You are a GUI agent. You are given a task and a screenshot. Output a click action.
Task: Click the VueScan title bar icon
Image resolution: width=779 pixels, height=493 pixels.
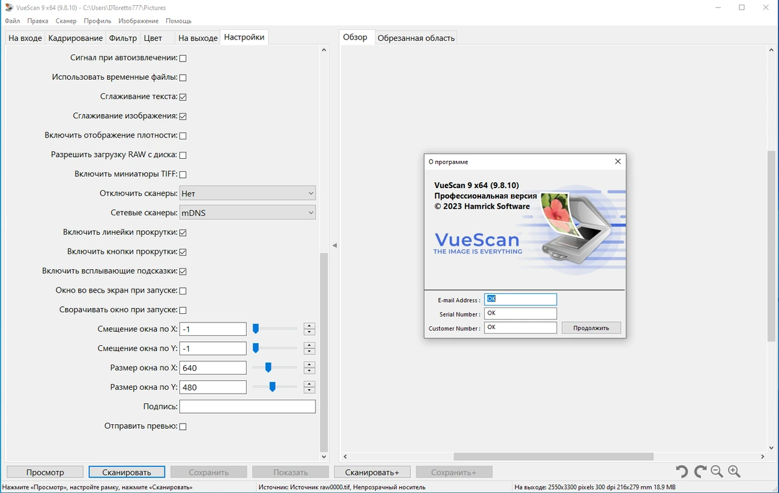click(x=8, y=8)
